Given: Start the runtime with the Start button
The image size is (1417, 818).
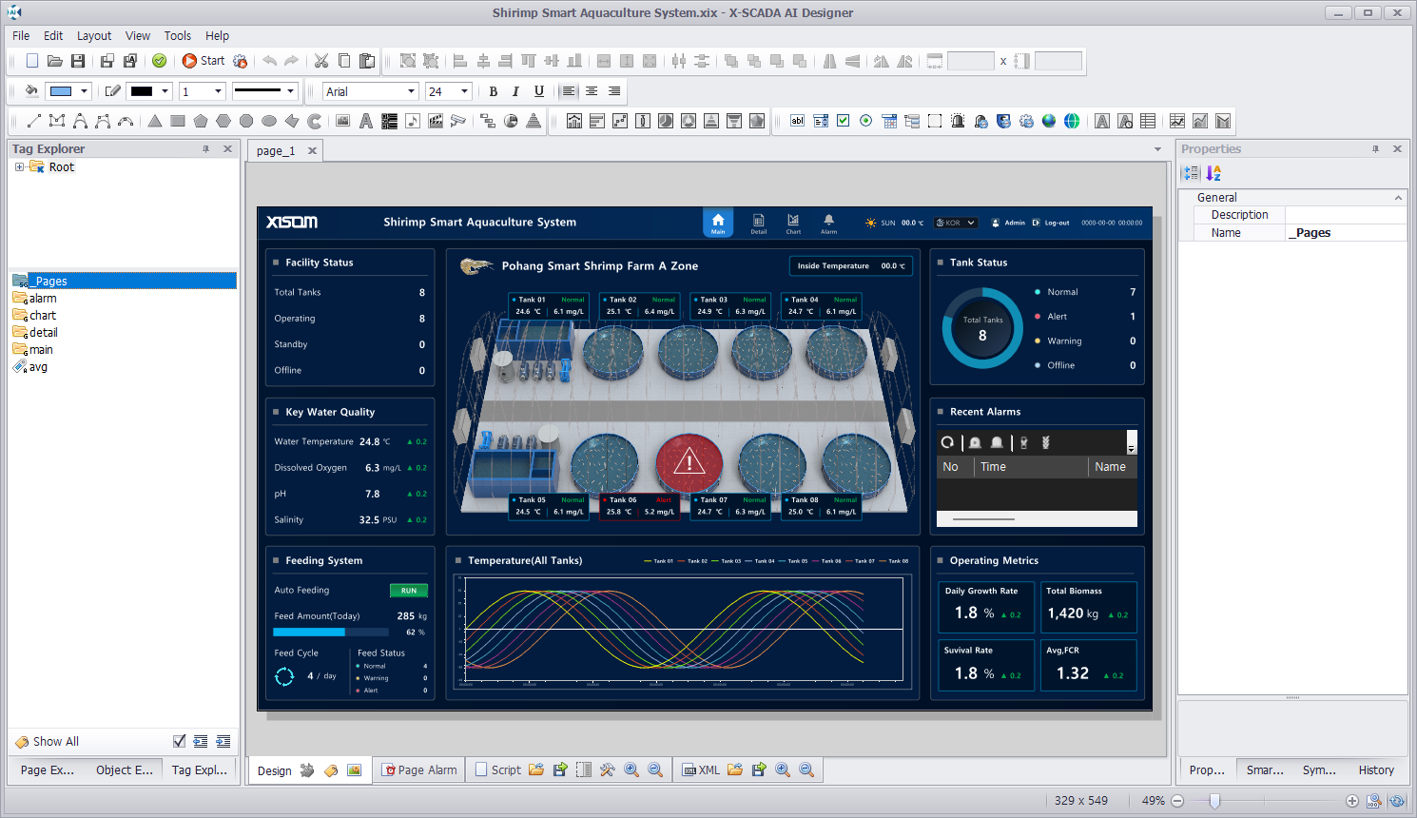Looking at the screenshot, I should coord(204,61).
